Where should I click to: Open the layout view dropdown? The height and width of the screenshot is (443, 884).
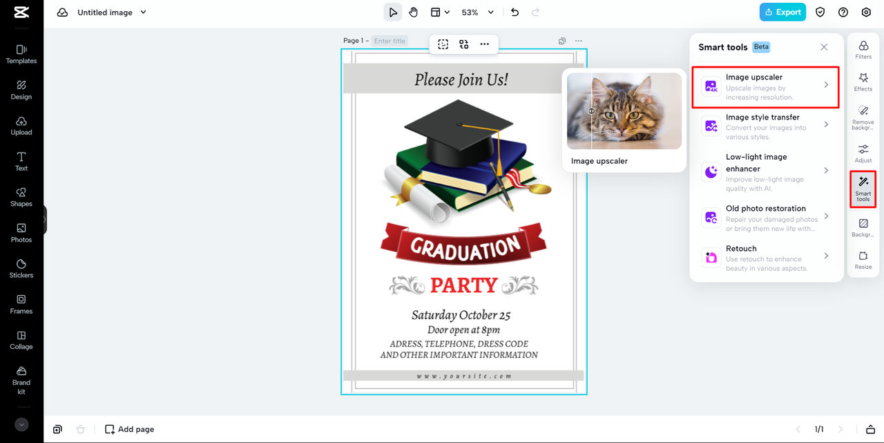click(x=440, y=12)
